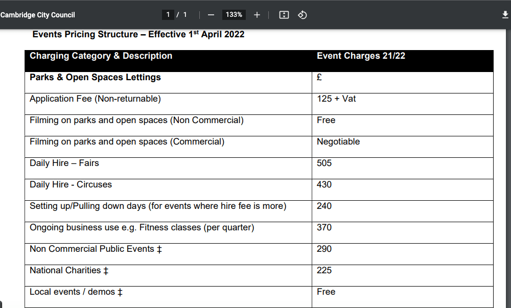Download the PDF with the arrow icon
Image resolution: width=511 pixels, height=308 pixels.
(x=505, y=15)
